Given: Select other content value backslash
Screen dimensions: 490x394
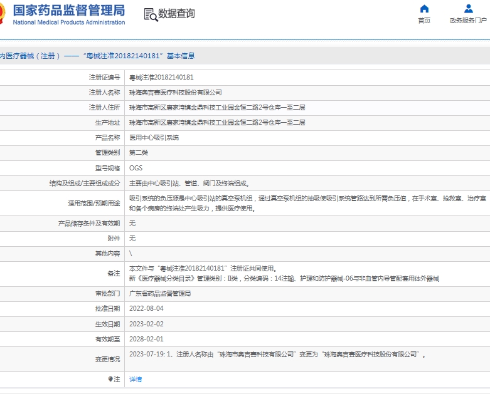Looking at the screenshot, I should coord(130,253).
